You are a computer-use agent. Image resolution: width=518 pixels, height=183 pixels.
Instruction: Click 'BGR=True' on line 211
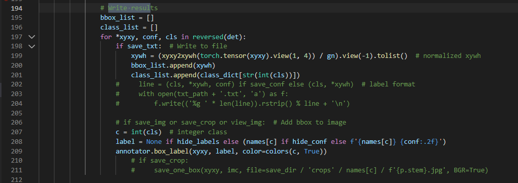point(469,170)
